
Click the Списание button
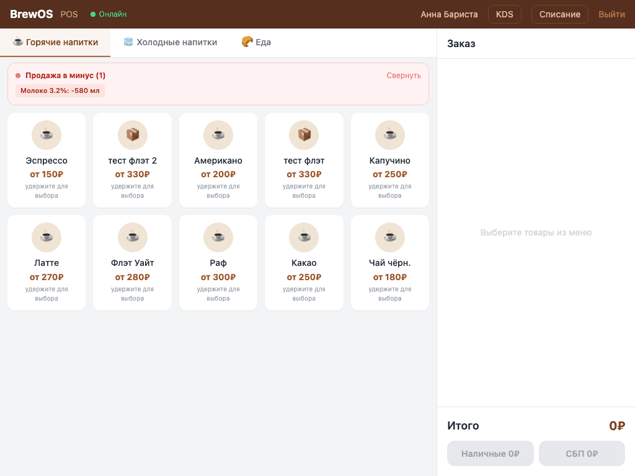(560, 14)
